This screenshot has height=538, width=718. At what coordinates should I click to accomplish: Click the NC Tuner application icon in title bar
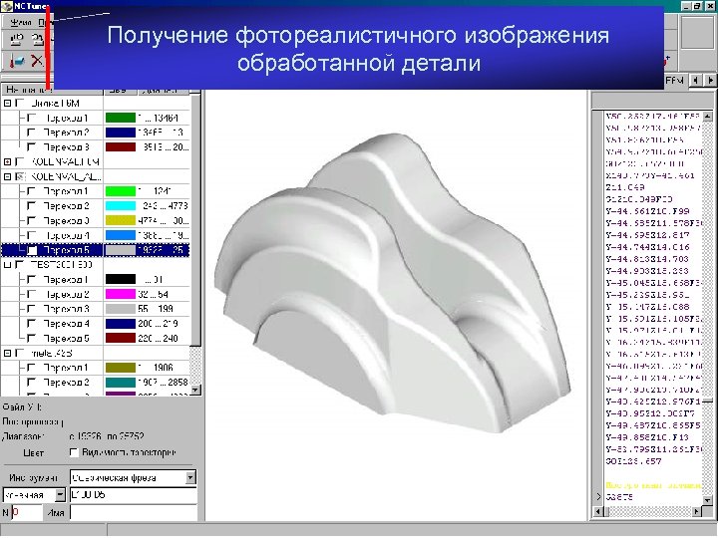6,6
